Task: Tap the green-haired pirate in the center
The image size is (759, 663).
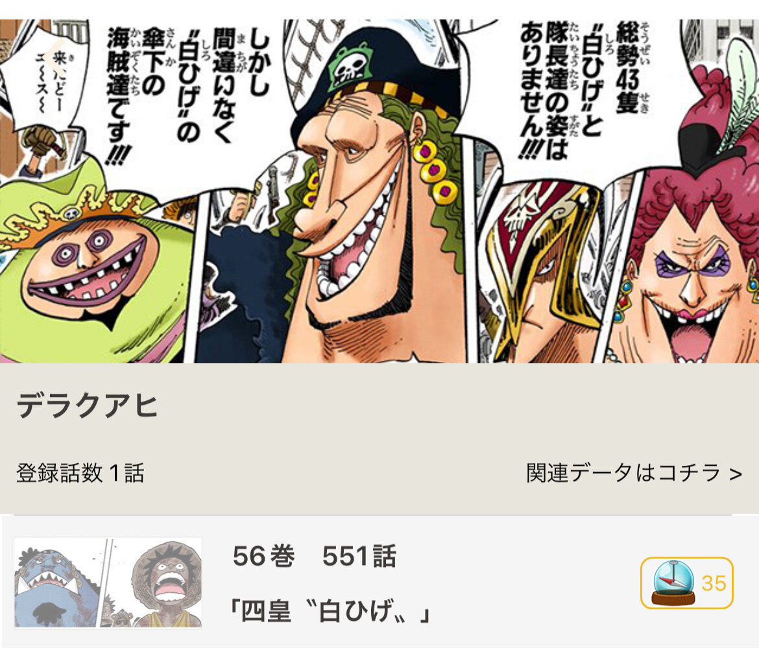Action: [x=368, y=203]
